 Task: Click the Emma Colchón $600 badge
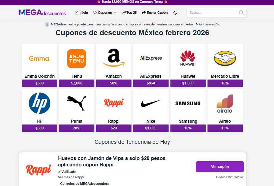tap(40, 83)
